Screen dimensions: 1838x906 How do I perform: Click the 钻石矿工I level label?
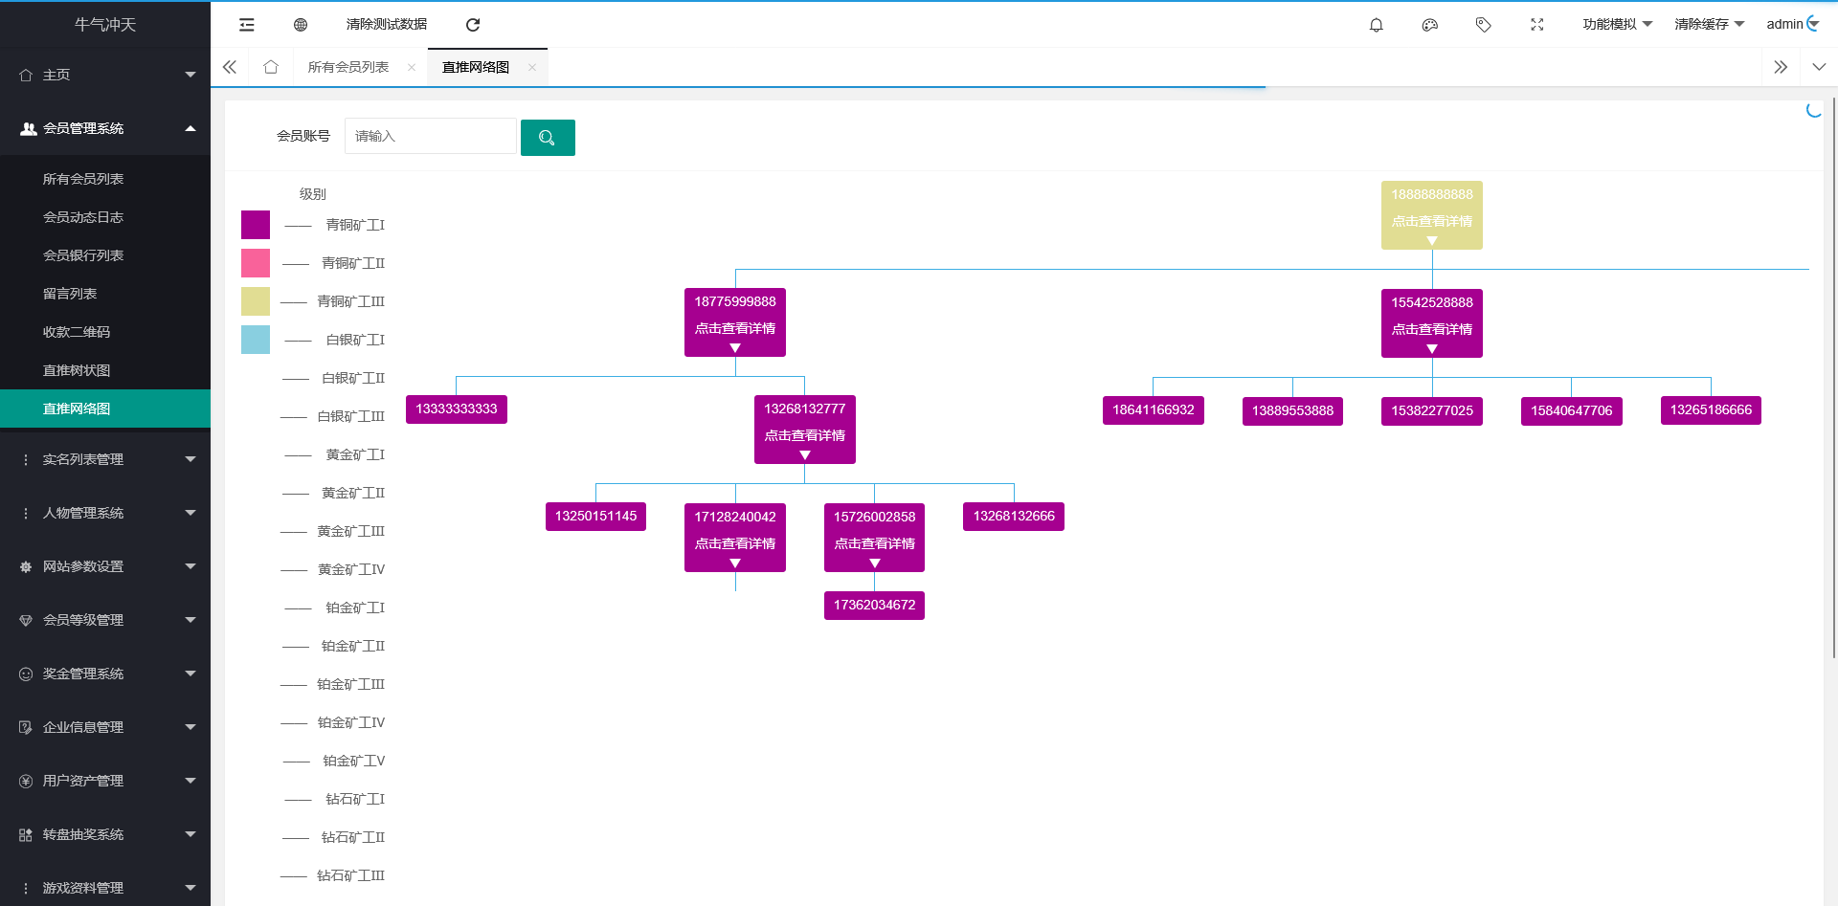(x=355, y=799)
